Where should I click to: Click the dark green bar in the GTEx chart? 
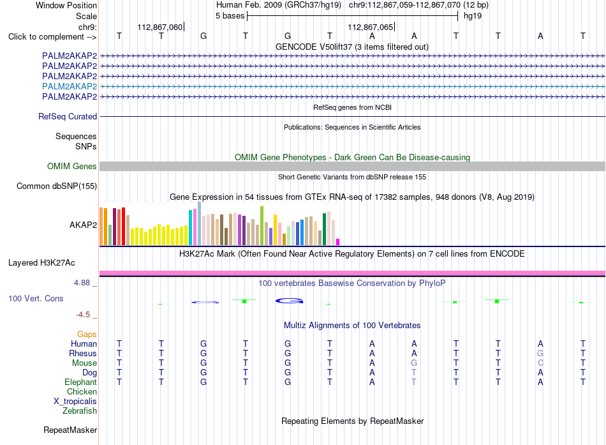(325, 229)
